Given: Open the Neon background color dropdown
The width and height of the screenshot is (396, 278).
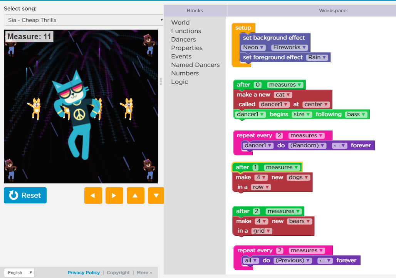Looking at the screenshot, I should tap(253, 47).
